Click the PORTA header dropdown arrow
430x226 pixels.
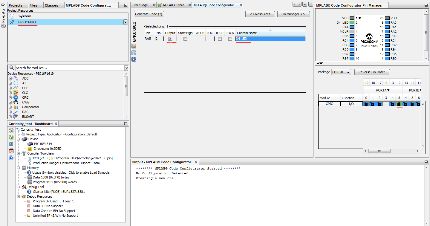388,90
